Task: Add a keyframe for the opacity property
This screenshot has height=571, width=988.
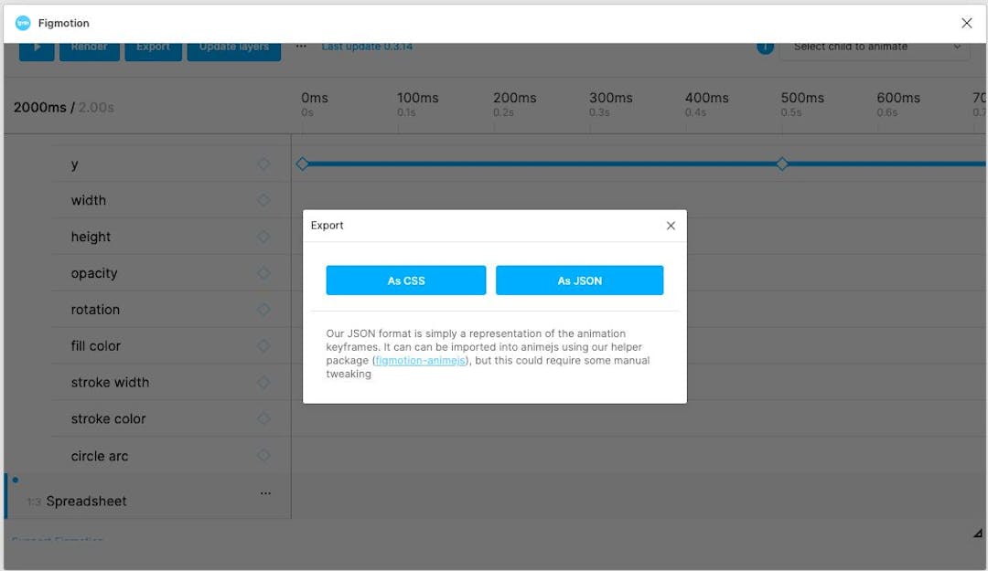Action: pos(264,272)
